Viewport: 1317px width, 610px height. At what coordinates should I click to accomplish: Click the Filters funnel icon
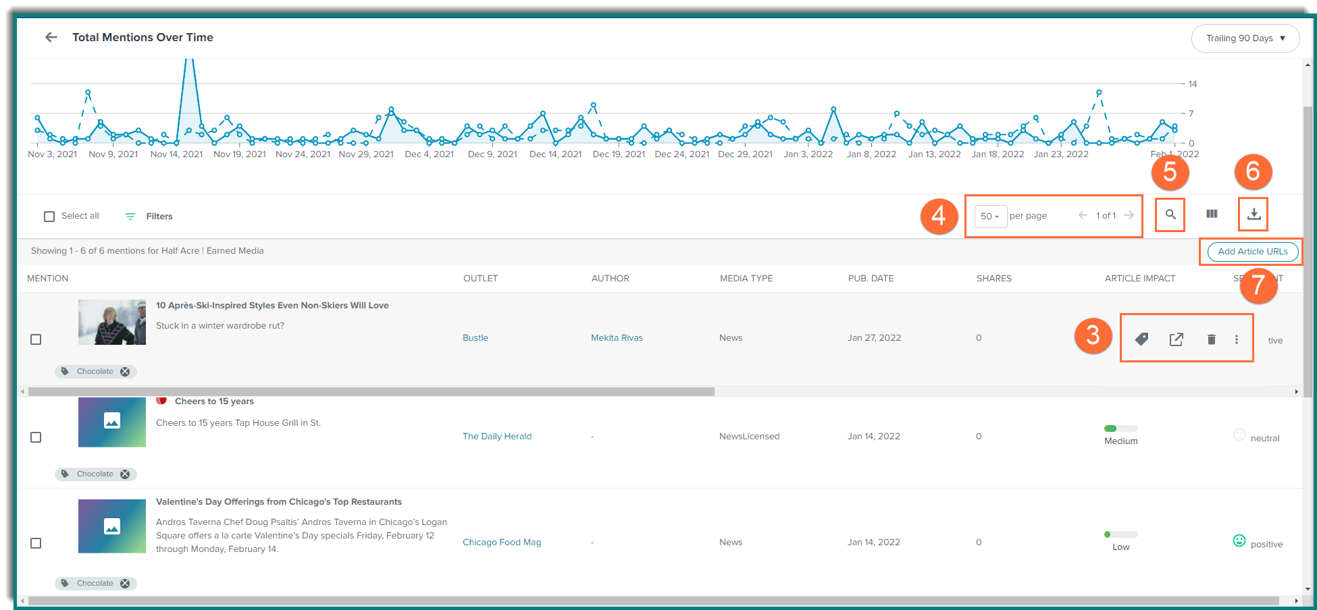tap(130, 217)
